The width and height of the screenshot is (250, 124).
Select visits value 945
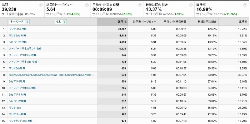coord(124,55)
